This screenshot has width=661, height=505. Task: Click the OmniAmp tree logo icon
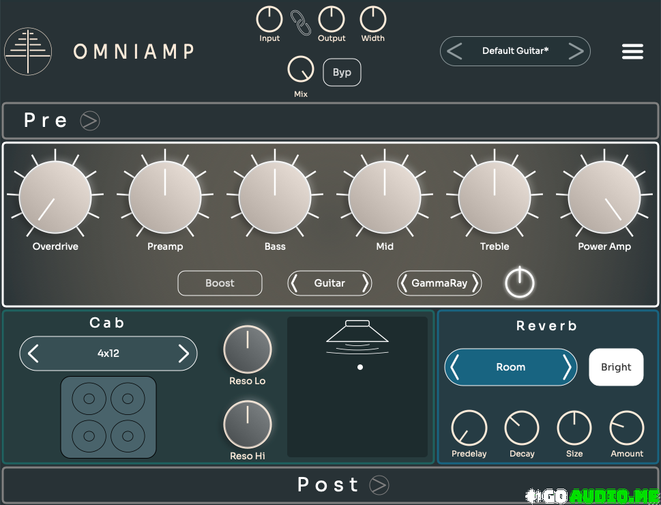click(28, 51)
